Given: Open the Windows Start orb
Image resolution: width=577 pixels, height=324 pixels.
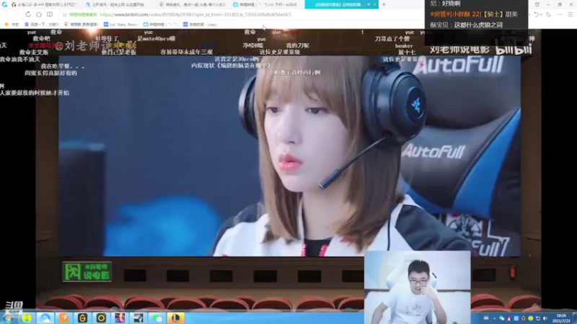Looking at the screenshot, I should [x=8, y=318].
